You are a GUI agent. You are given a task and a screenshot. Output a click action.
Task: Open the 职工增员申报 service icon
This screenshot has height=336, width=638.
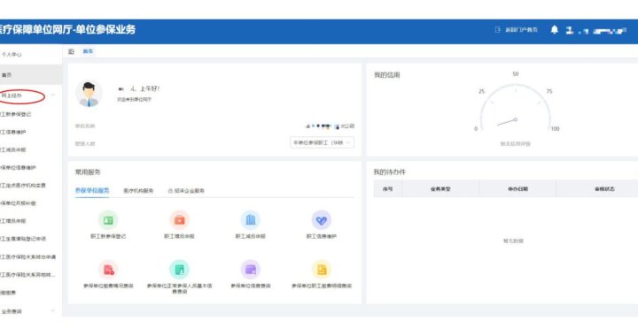point(179,220)
